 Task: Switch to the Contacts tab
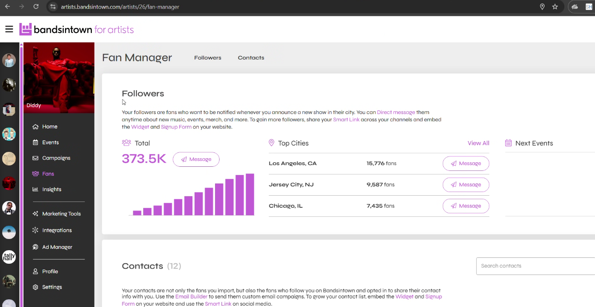pyautogui.click(x=251, y=57)
